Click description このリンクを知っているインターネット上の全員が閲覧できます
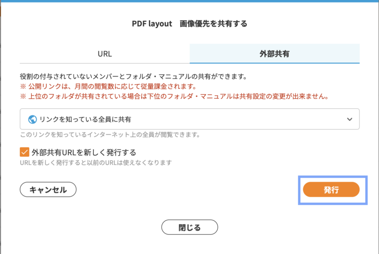 pyautogui.click(x=110, y=135)
